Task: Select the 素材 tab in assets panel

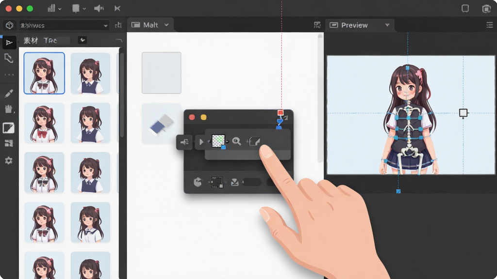Action: point(31,41)
